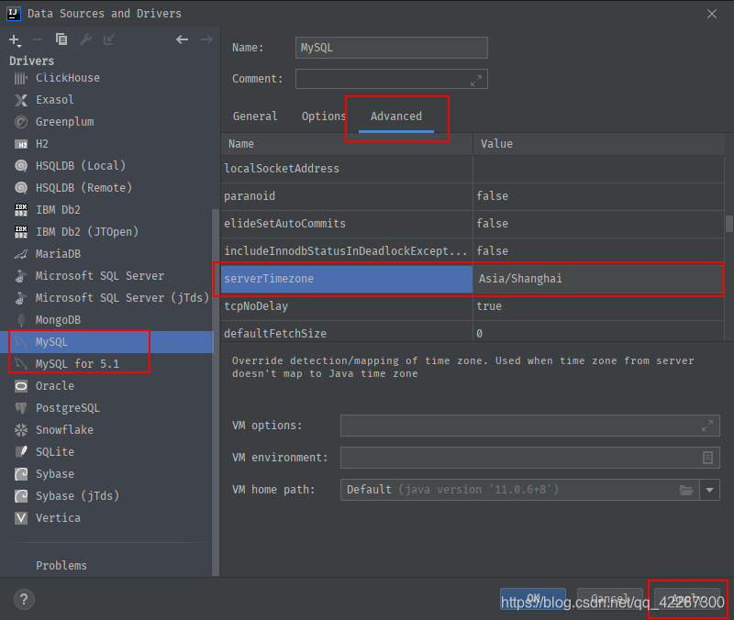Click the Add (+) driver button

tap(15, 40)
